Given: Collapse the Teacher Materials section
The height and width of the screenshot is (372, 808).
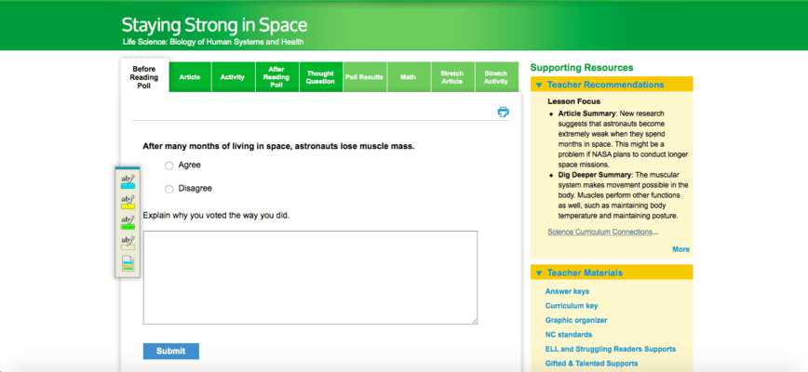Looking at the screenshot, I should pos(539,273).
